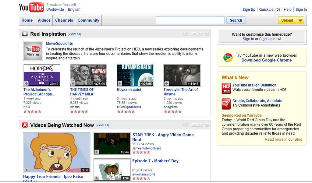Visit the snagfilms channel link

point(171,107)
